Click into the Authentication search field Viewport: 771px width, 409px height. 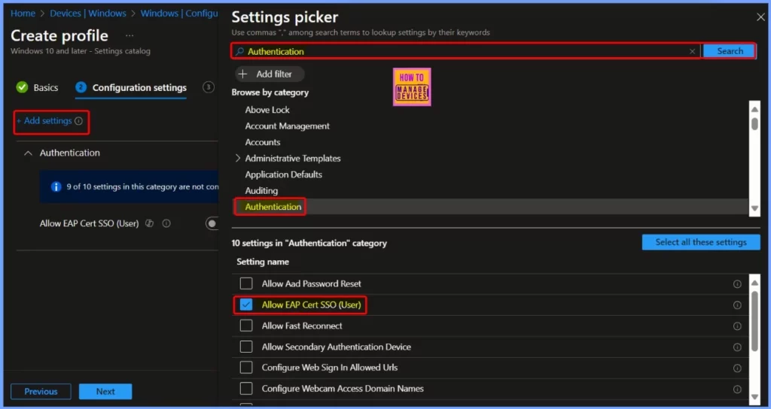coord(465,51)
